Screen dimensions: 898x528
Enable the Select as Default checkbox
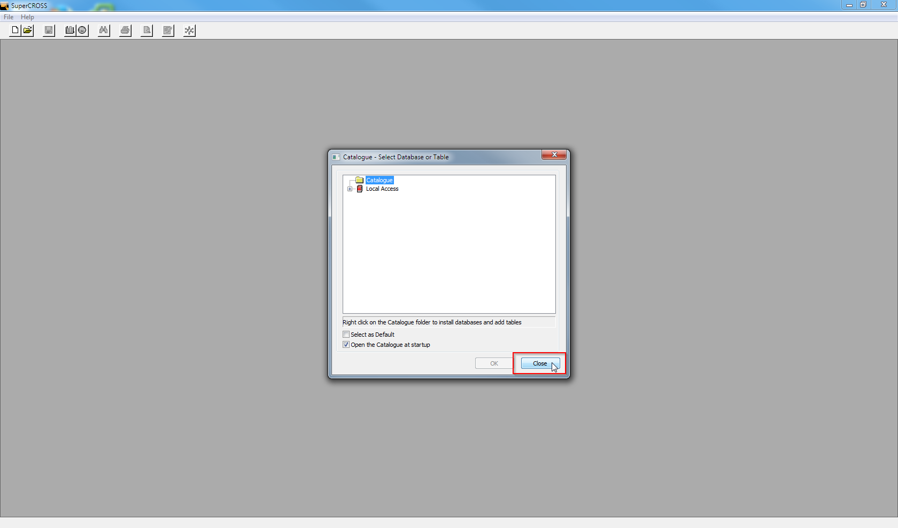pyautogui.click(x=346, y=335)
